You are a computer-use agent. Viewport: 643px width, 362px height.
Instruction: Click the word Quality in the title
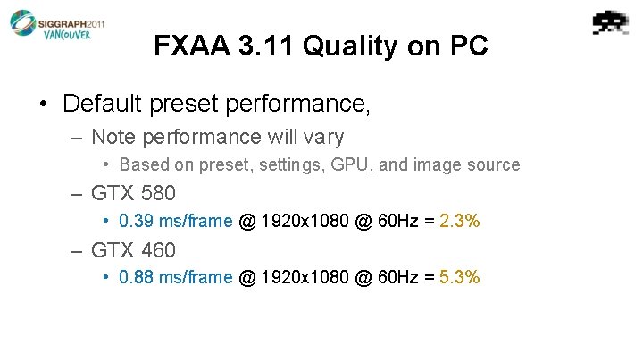350,46
